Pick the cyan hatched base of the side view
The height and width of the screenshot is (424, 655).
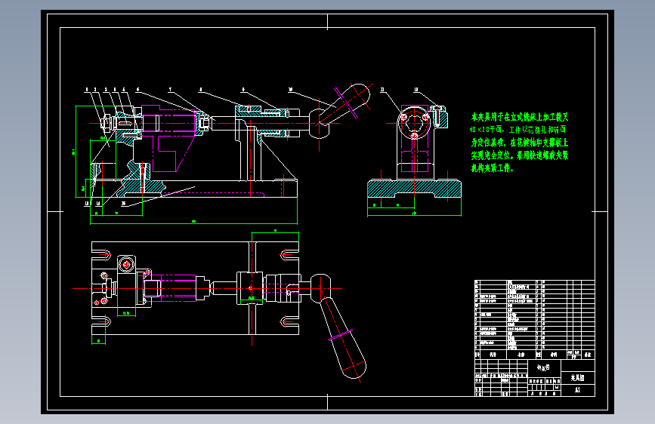click(415, 189)
